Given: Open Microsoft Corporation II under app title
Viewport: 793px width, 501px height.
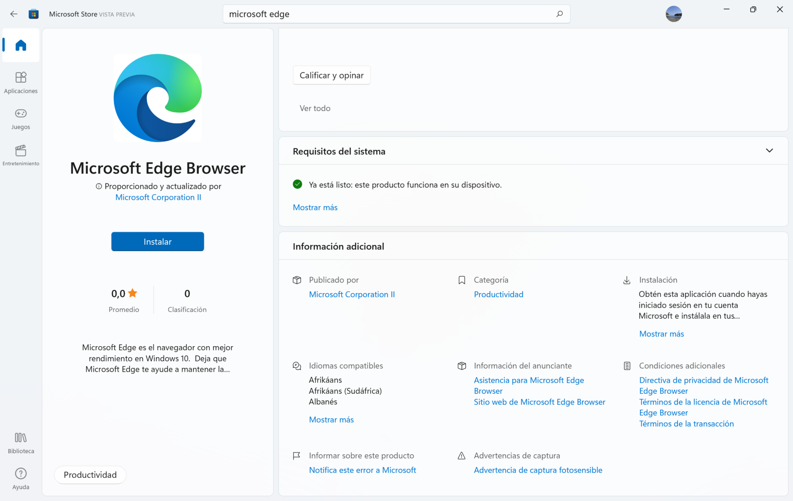Looking at the screenshot, I should click(x=158, y=197).
